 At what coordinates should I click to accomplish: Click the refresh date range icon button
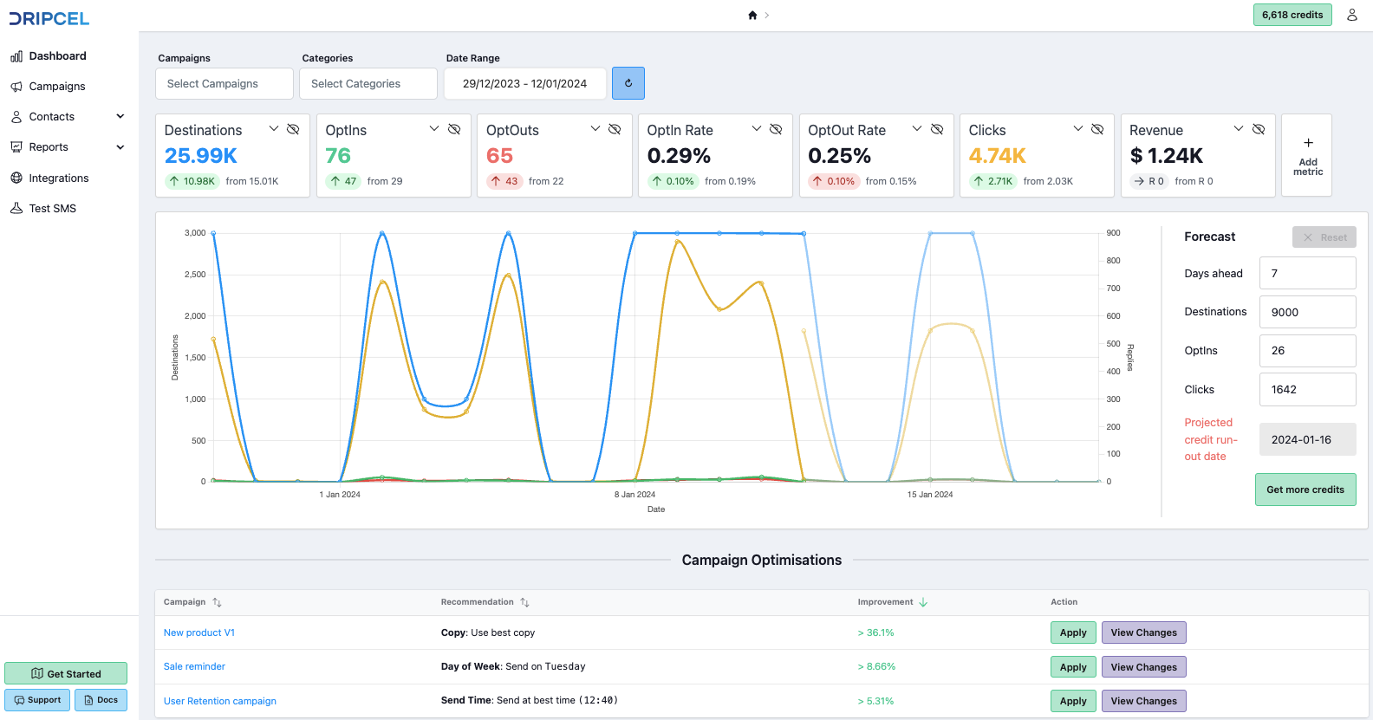coord(628,83)
